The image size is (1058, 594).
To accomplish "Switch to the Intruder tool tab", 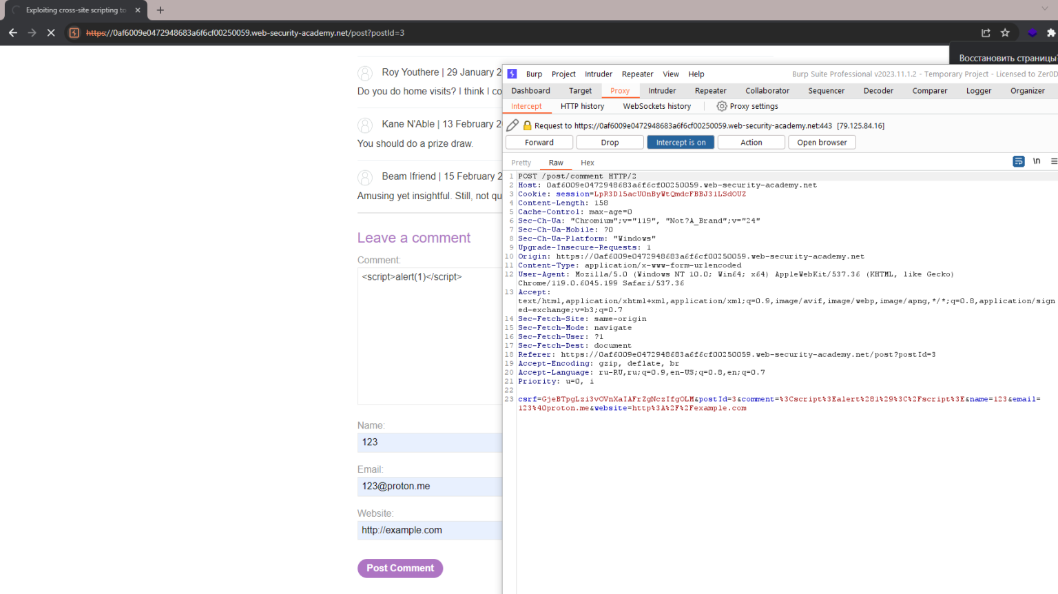I will (662, 90).
